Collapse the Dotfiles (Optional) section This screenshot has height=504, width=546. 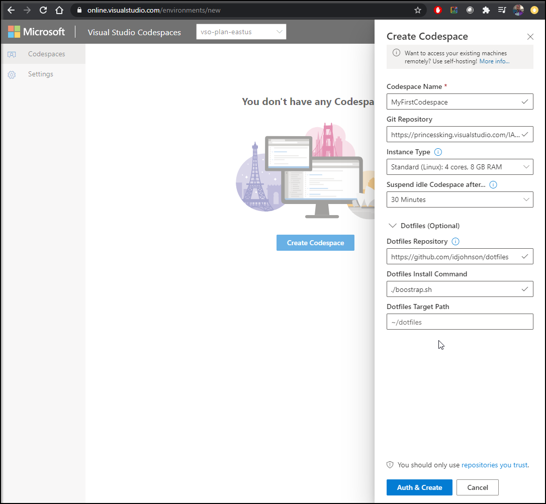[392, 226]
